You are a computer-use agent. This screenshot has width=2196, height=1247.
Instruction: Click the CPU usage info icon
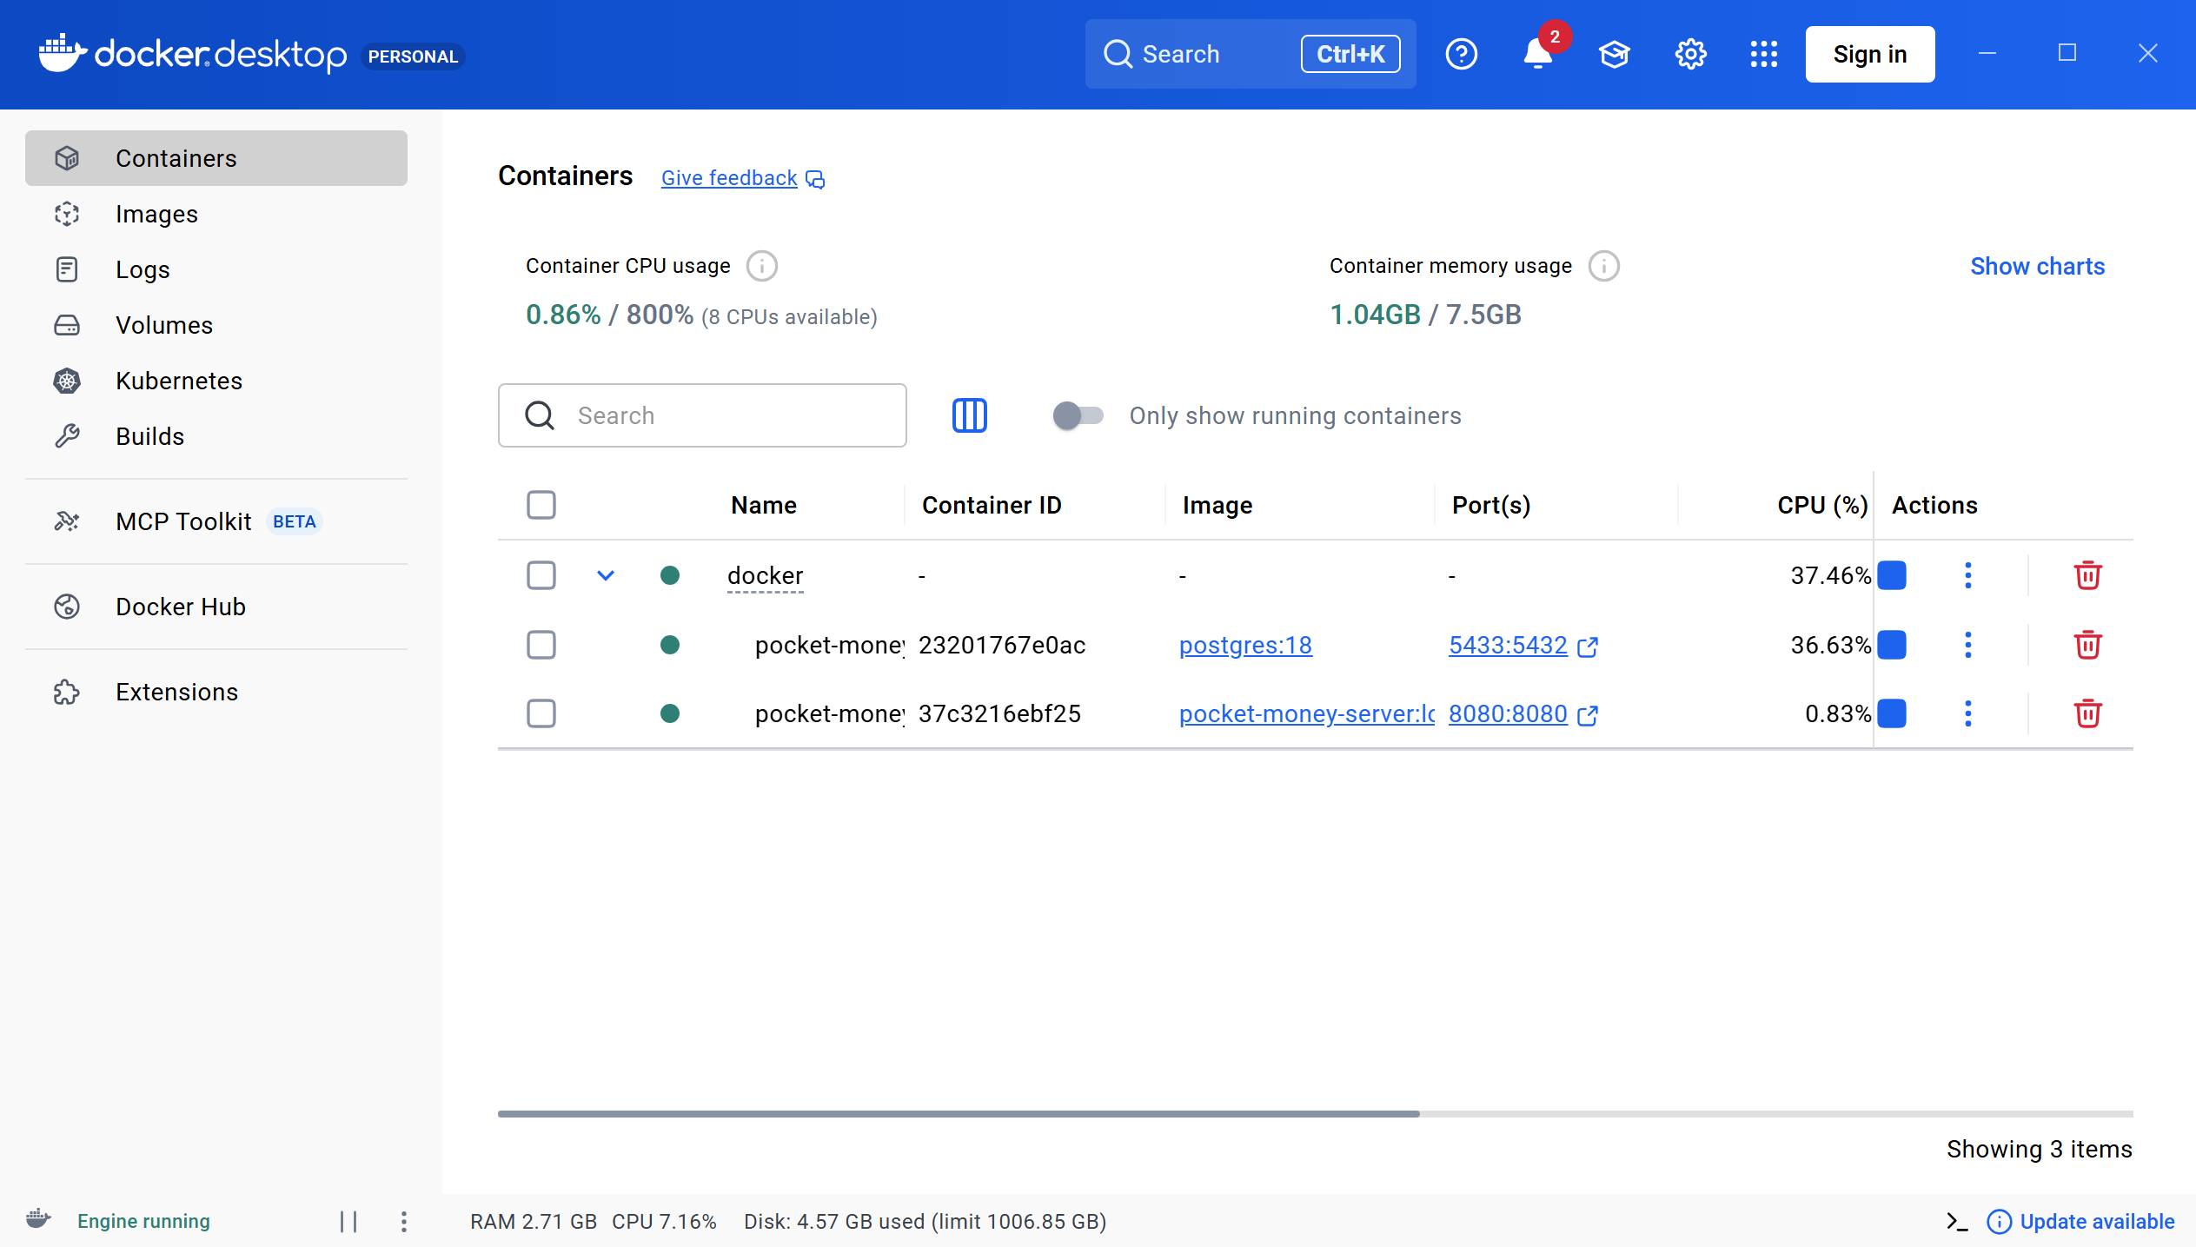coord(762,266)
